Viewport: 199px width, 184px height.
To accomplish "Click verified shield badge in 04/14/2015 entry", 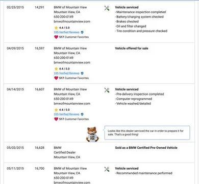I will [x=82, y=114].
